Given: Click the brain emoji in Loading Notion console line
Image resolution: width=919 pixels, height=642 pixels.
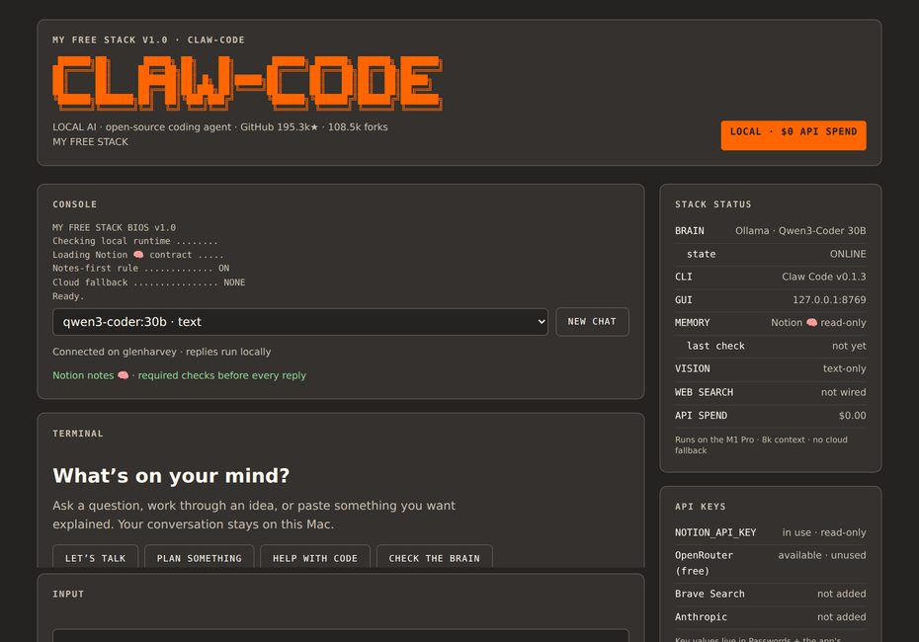Looking at the screenshot, I should (138, 255).
